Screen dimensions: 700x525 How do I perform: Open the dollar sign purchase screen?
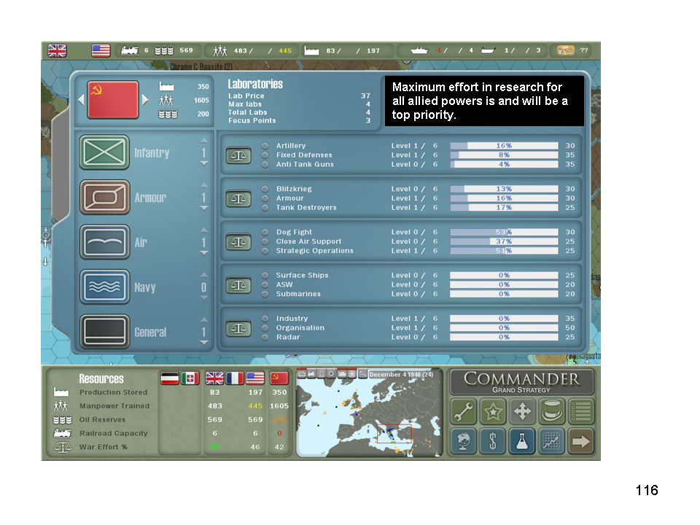tap(492, 440)
